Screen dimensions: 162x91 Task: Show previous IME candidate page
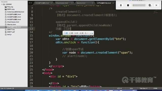91,33
